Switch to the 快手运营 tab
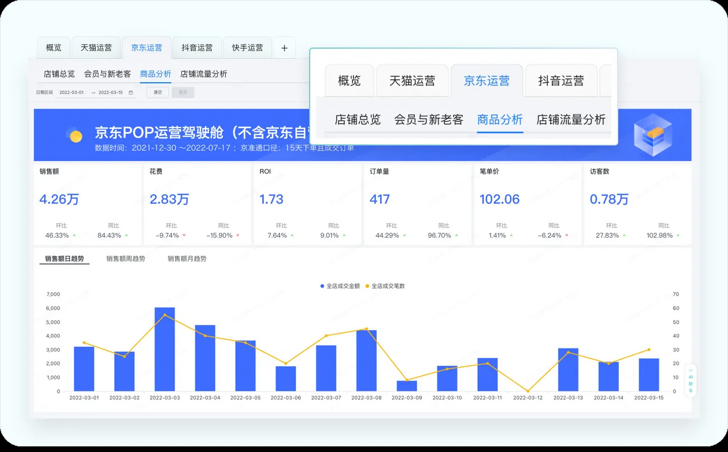The height and width of the screenshot is (452, 728). click(x=247, y=48)
